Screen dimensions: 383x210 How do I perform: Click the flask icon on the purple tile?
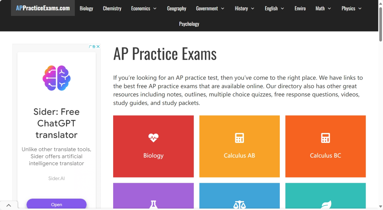154,205
